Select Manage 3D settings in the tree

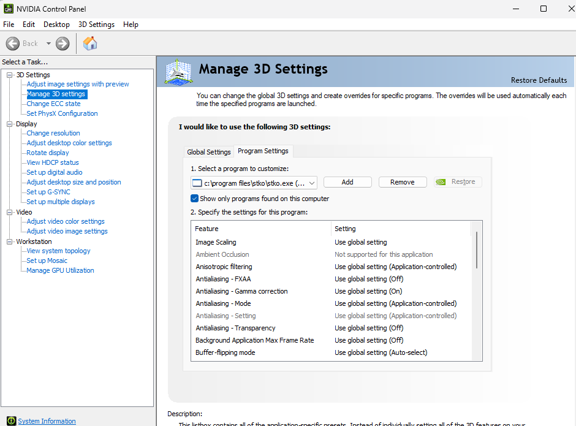(56, 94)
